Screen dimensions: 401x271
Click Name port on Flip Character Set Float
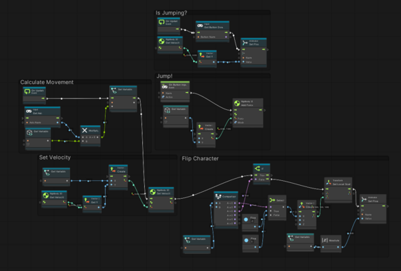[x=362, y=215]
